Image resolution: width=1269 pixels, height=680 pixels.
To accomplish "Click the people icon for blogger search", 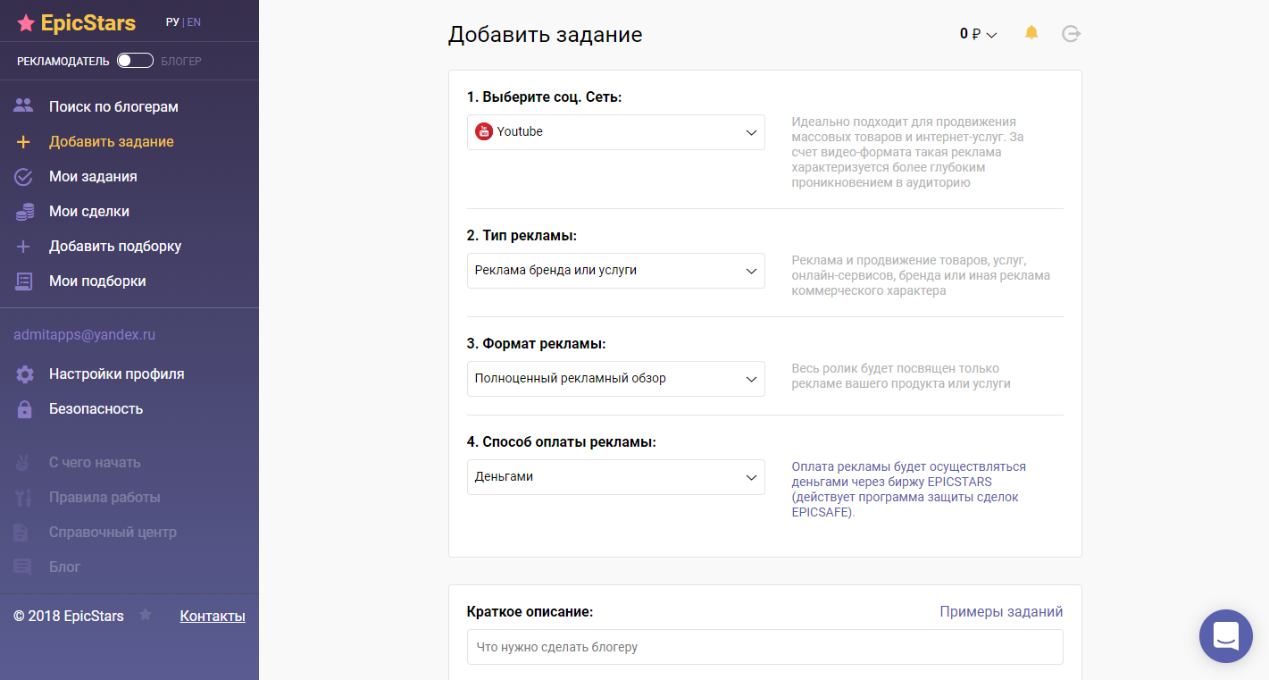I will pyautogui.click(x=24, y=106).
